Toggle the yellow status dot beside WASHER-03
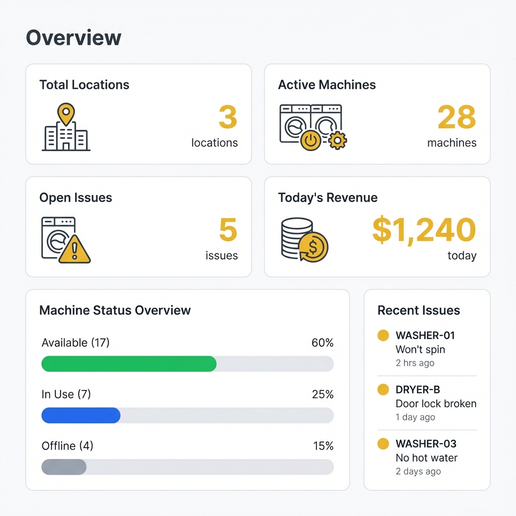The image size is (516, 516). (x=383, y=443)
